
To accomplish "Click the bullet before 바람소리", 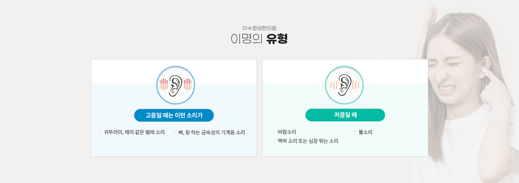I will [274, 132].
